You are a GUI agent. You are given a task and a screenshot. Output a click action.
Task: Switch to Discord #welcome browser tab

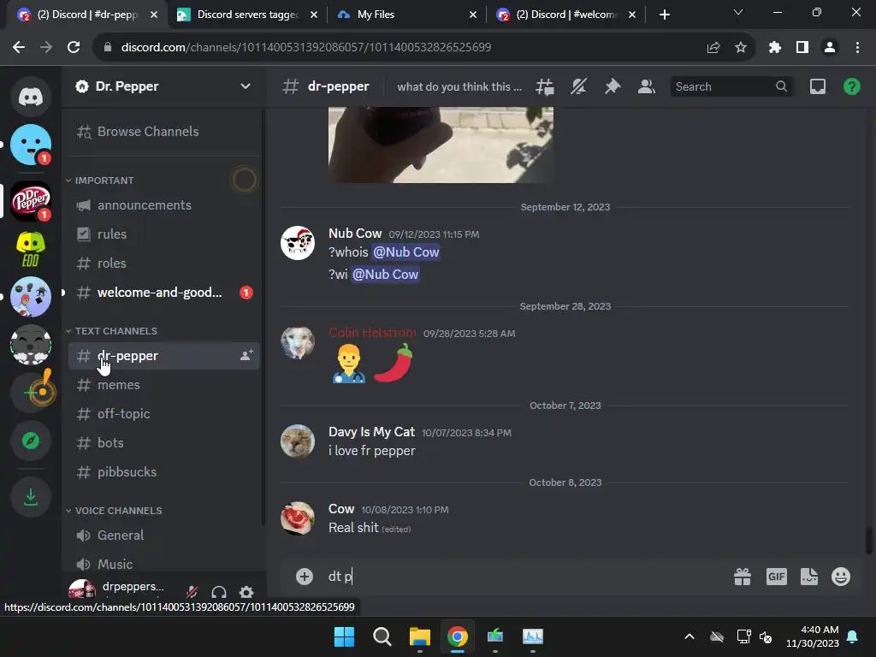(567, 15)
